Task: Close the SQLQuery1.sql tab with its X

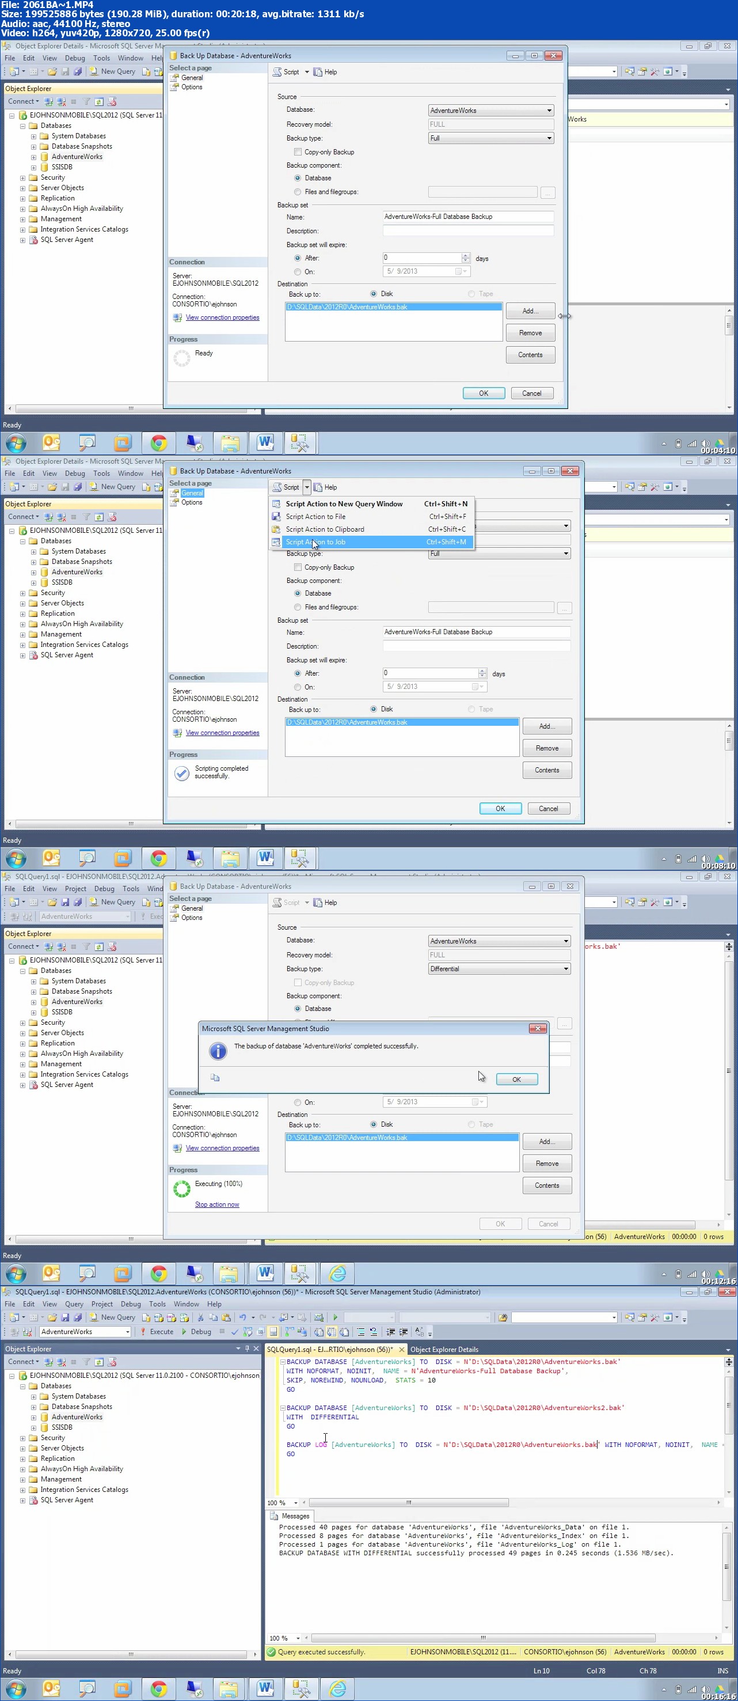Action: click(401, 1349)
